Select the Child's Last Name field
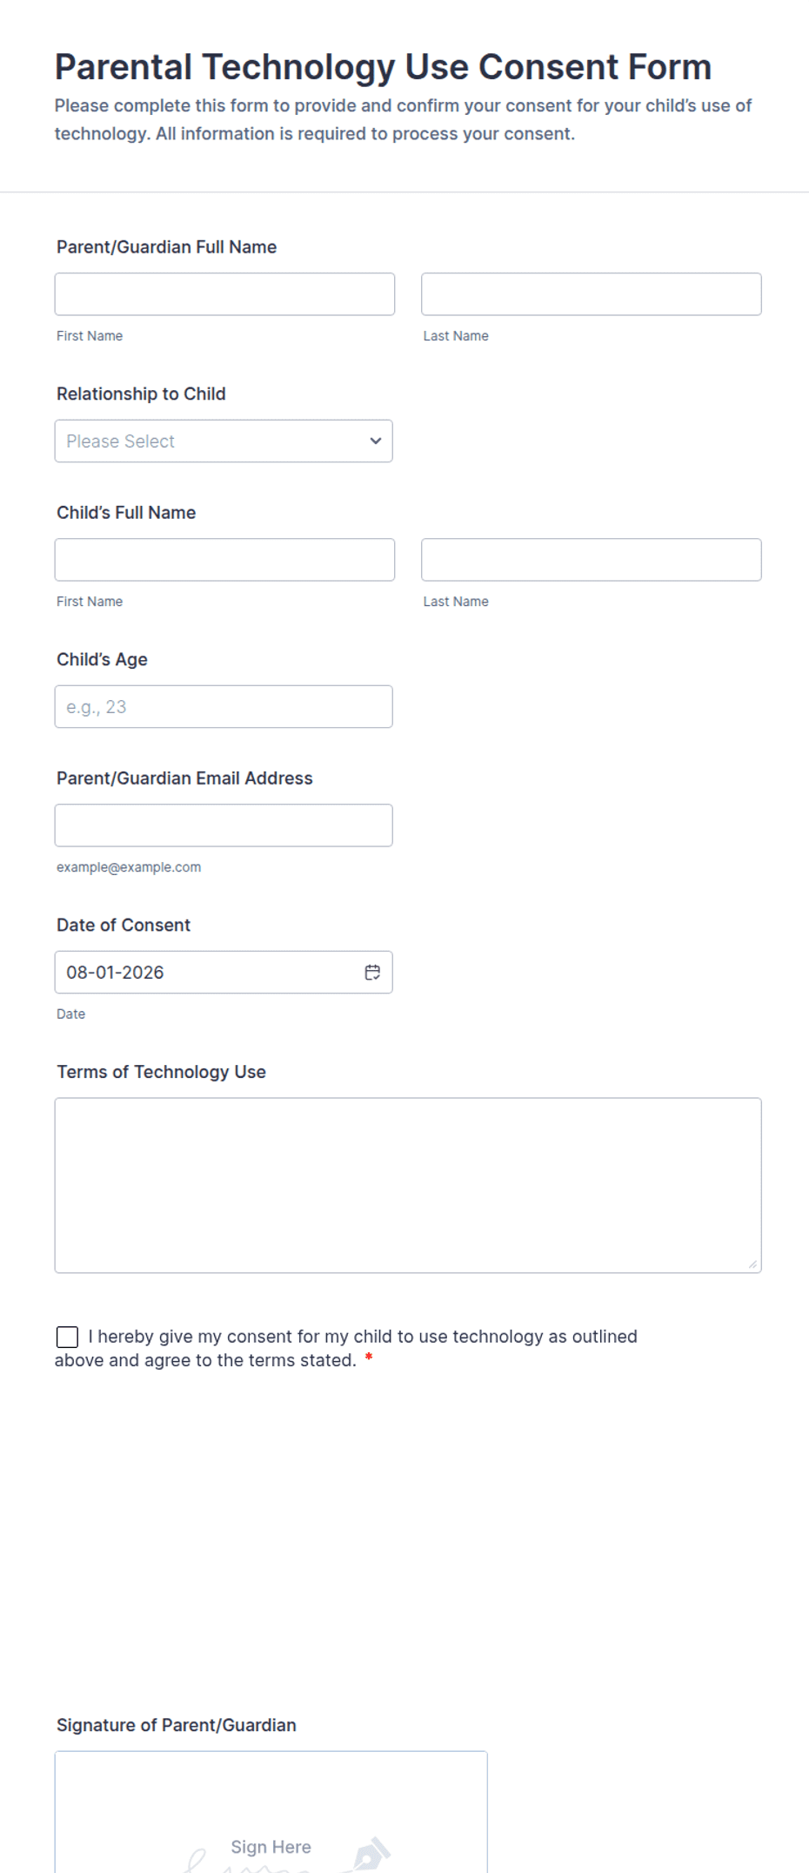809x1873 pixels. point(592,560)
